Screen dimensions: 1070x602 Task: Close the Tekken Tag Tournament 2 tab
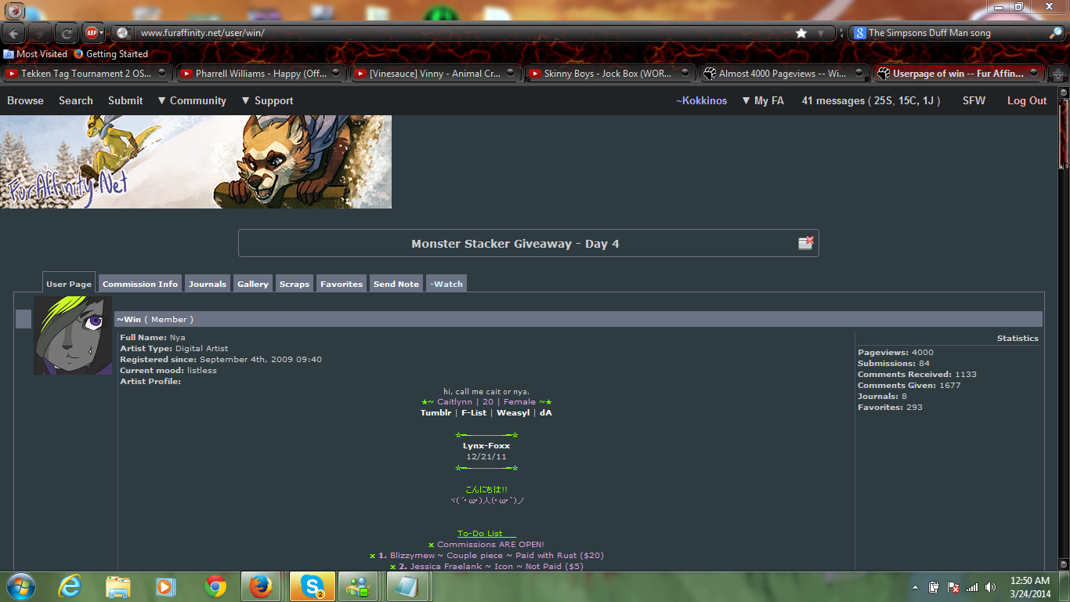point(162,73)
